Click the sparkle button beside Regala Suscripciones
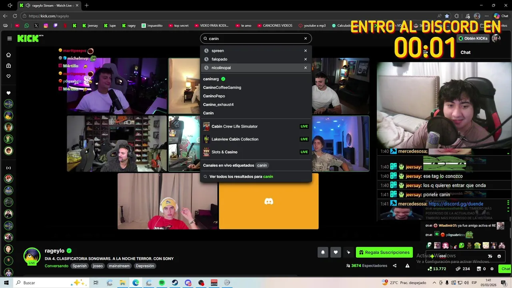 [x=348, y=252]
